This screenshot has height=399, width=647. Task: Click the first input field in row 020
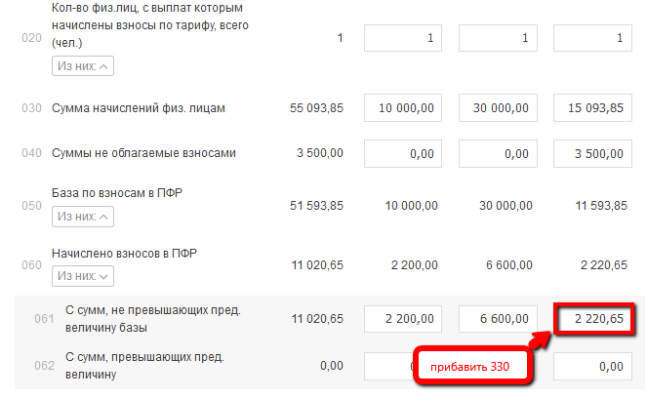pyautogui.click(x=403, y=38)
